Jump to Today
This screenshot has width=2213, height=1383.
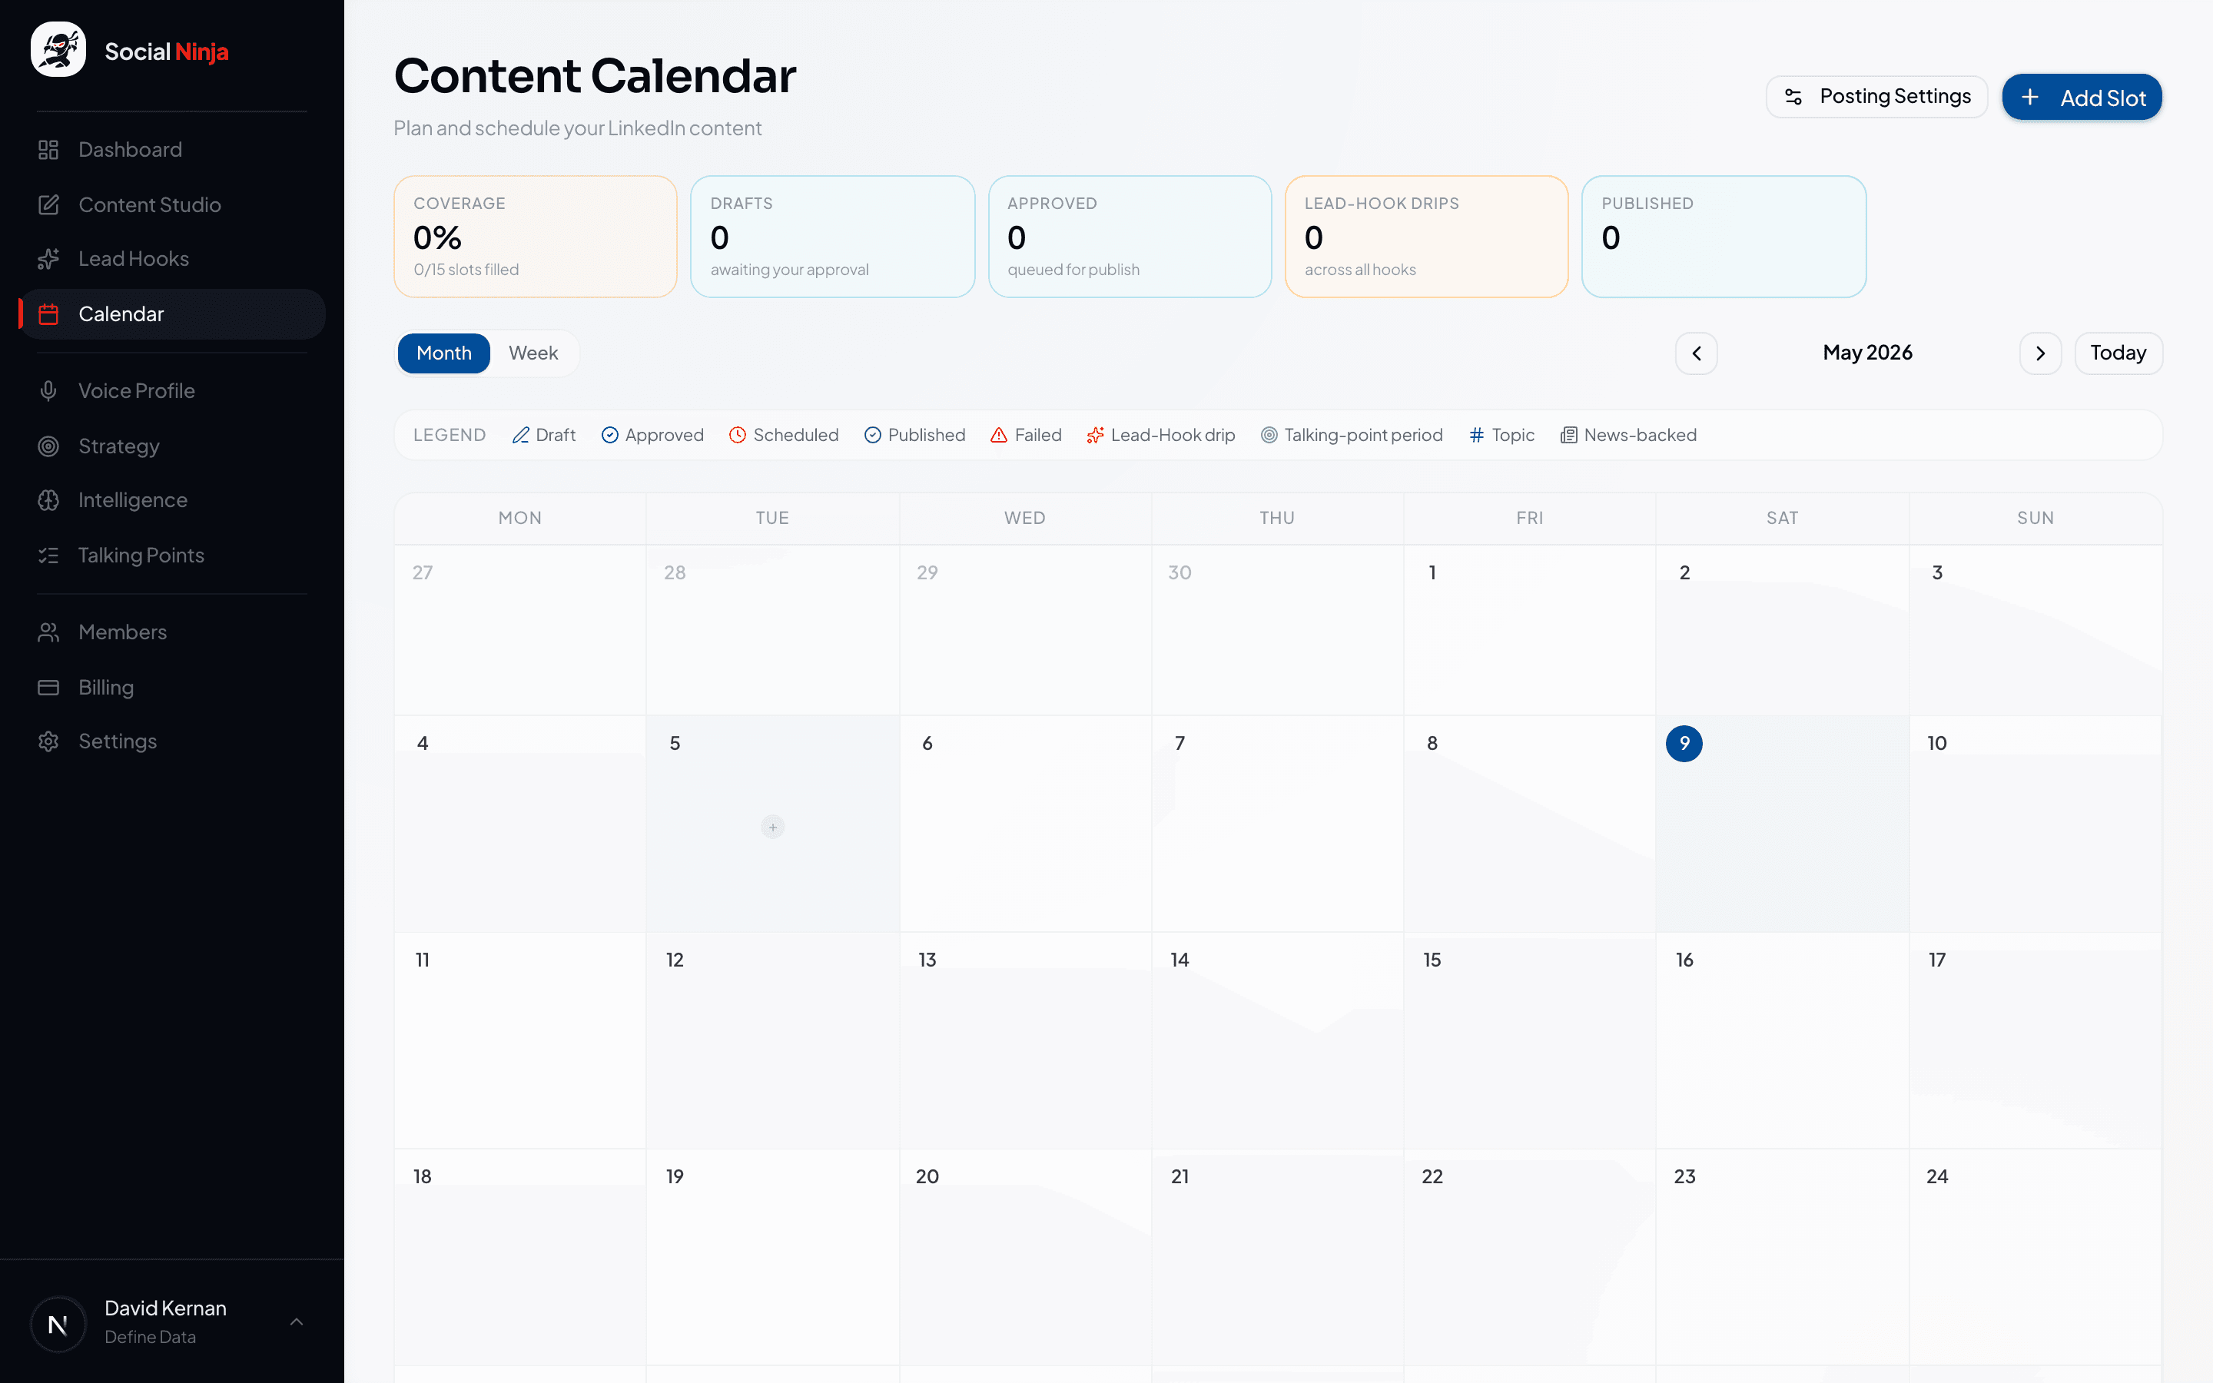click(x=2118, y=353)
